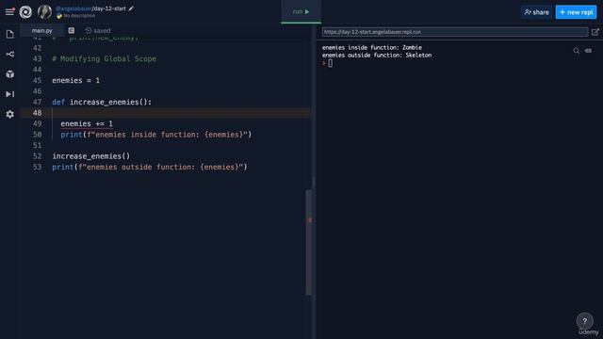Open the Settings gear icon

(10, 114)
